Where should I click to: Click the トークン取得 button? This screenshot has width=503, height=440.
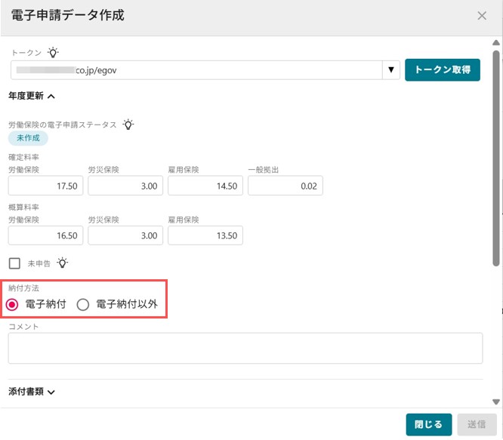coord(443,70)
